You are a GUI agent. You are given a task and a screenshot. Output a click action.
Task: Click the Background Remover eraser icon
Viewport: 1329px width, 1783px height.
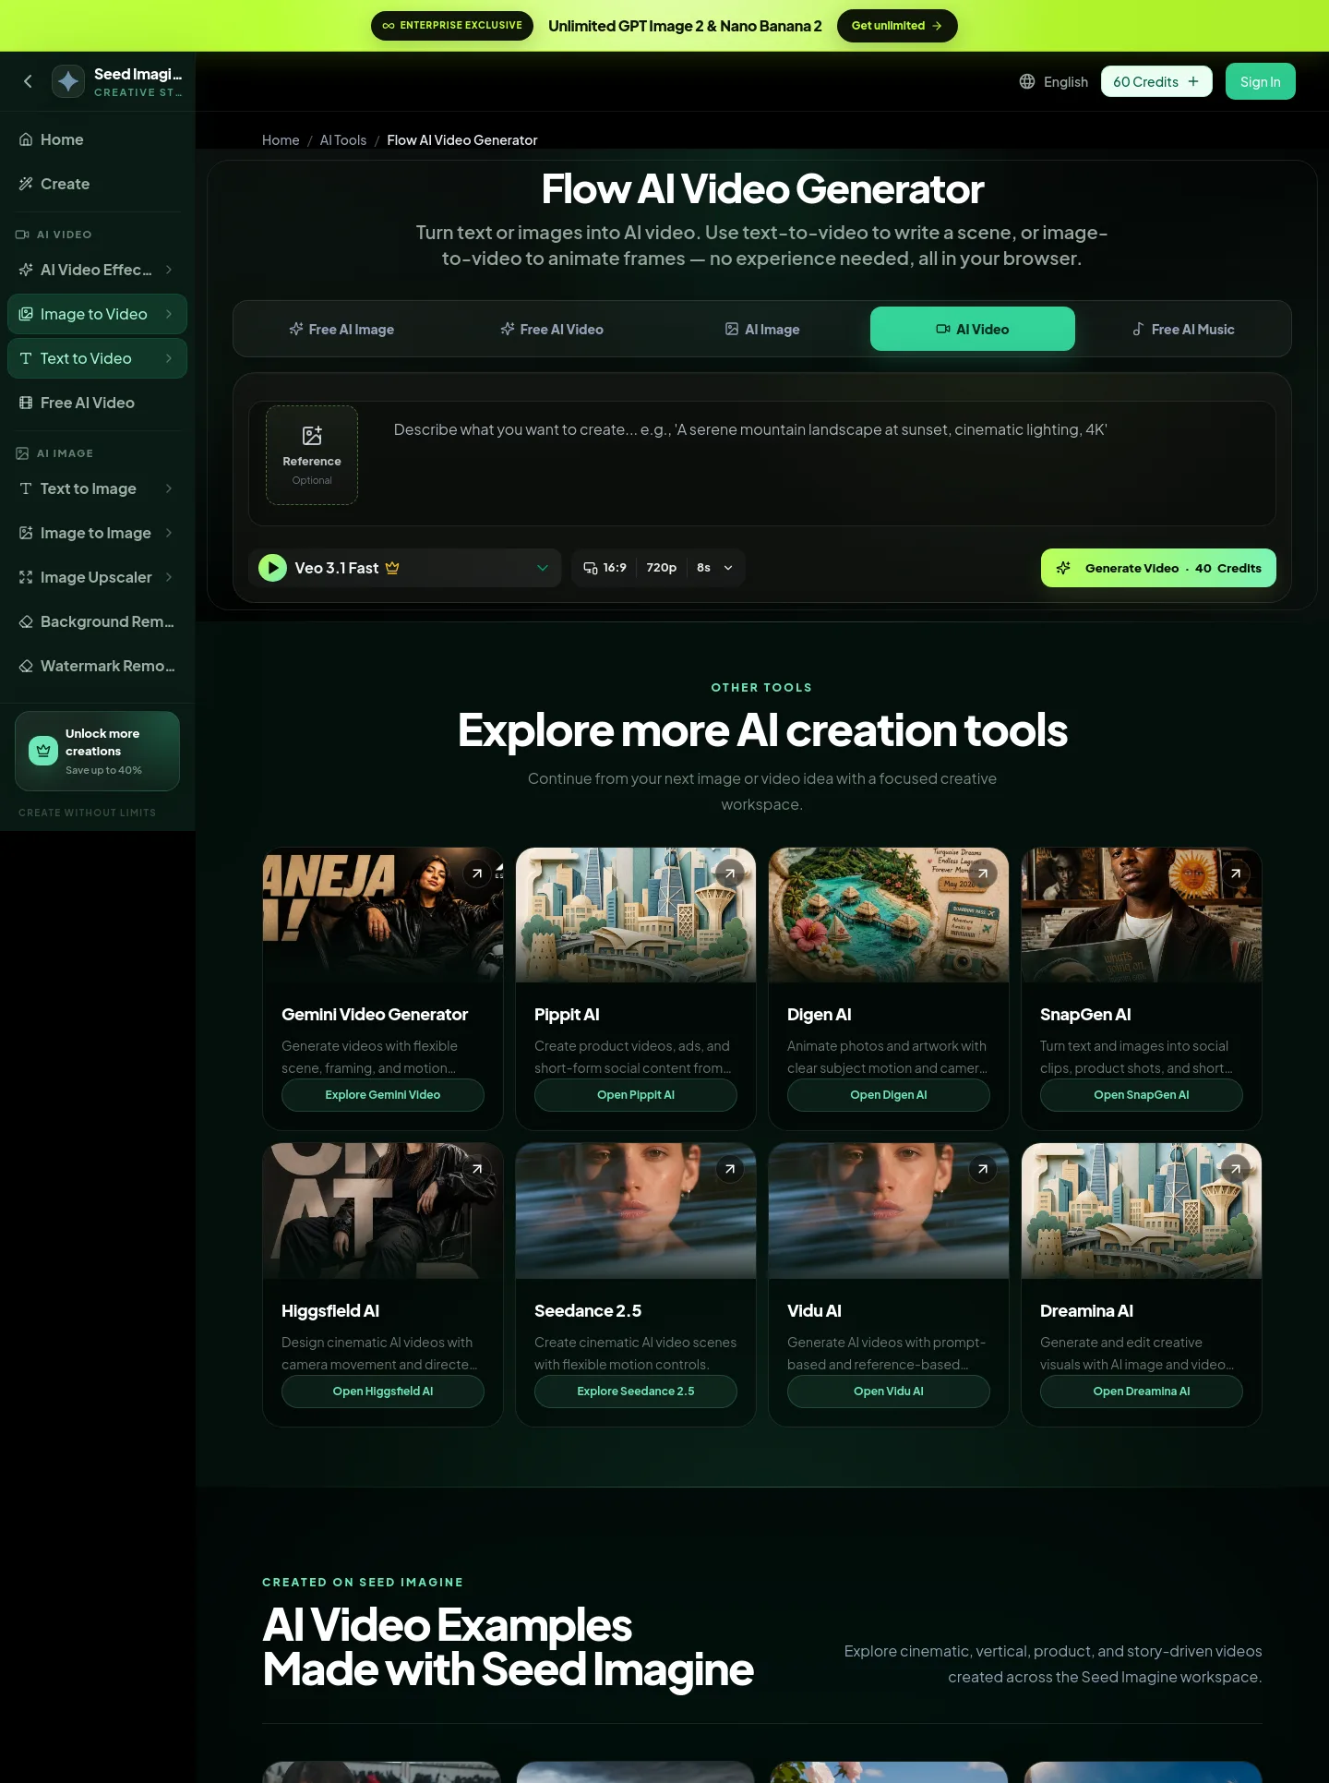click(26, 621)
